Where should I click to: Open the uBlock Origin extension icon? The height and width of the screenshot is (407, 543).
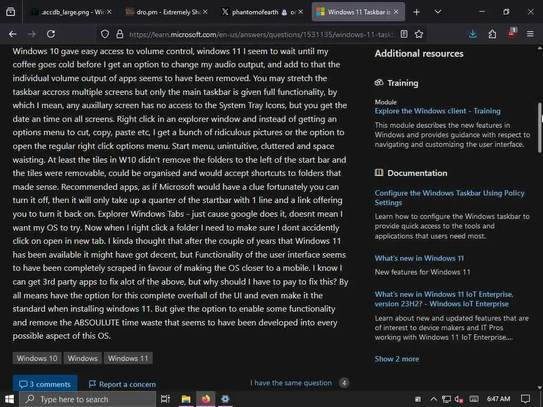(x=512, y=33)
